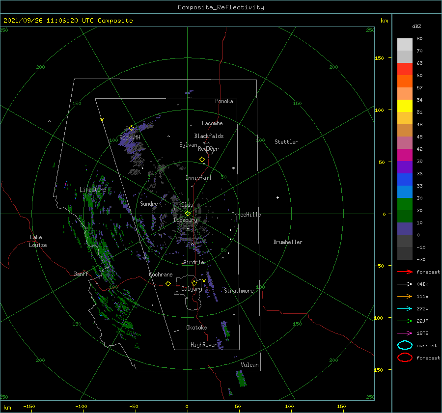
Task: Click the light blue swatch between 33 and 30 dBZ
Action: coord(405,192)
